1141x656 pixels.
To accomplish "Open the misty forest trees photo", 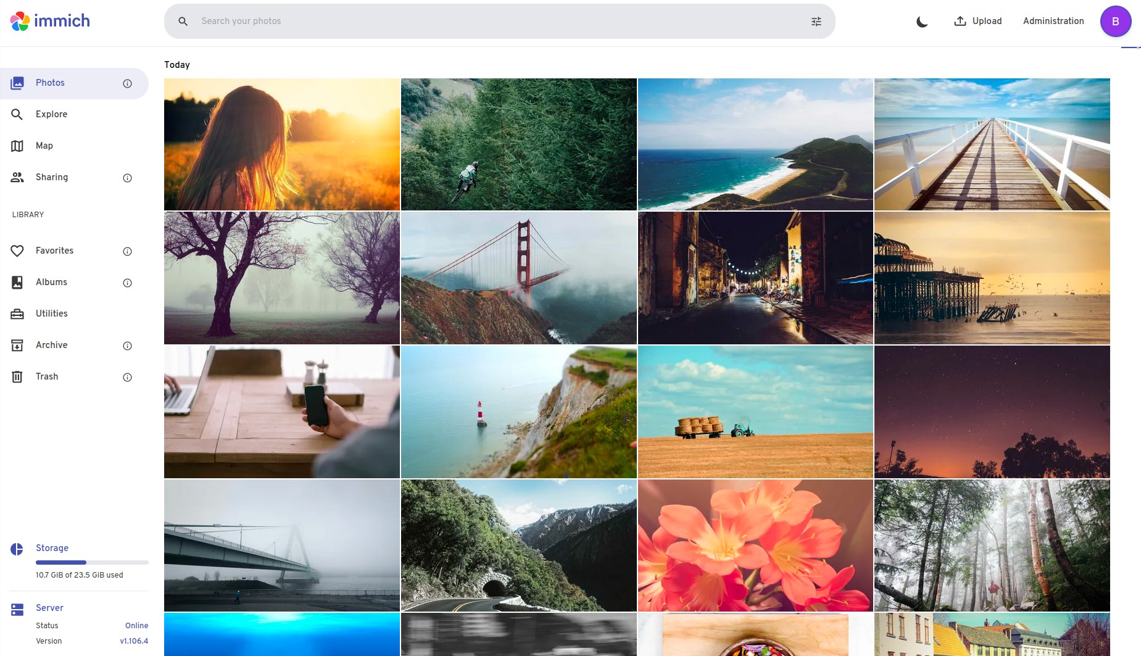I will pyautogui.click(x=992, y=546).
